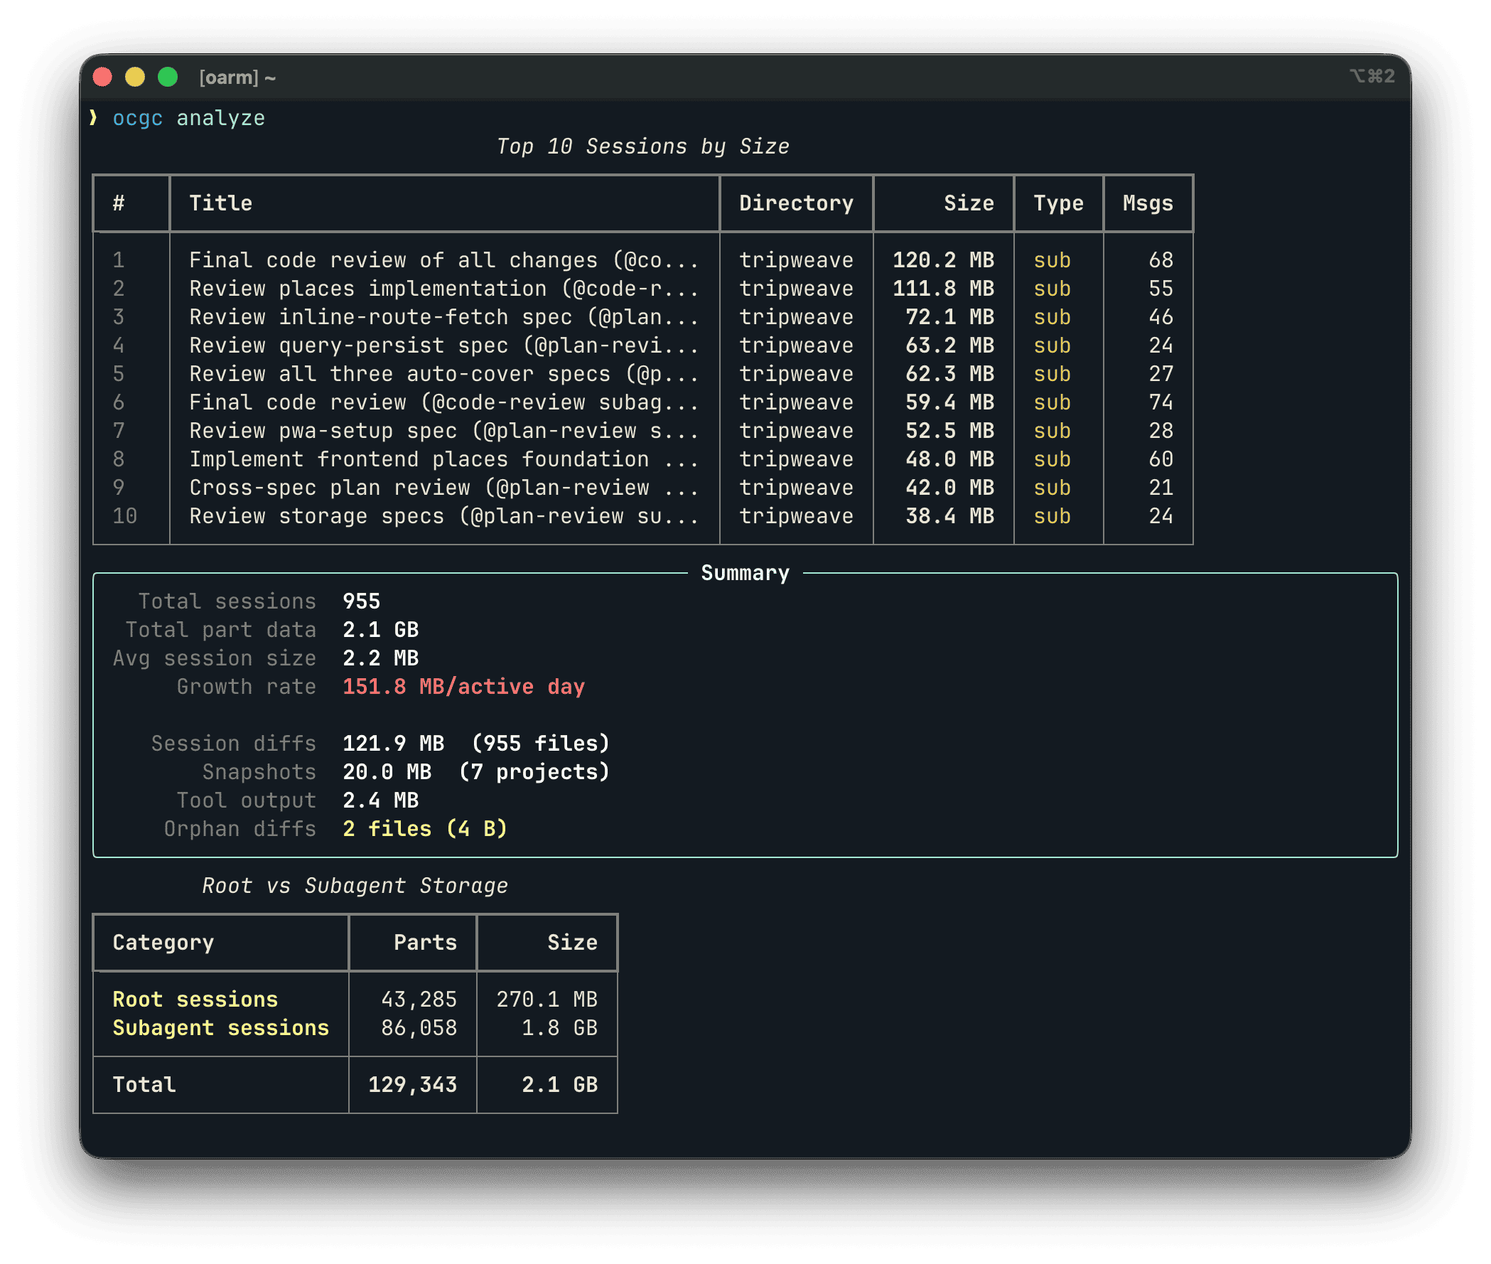
Task: Click the red growth rate value
Action: [463, 687]
